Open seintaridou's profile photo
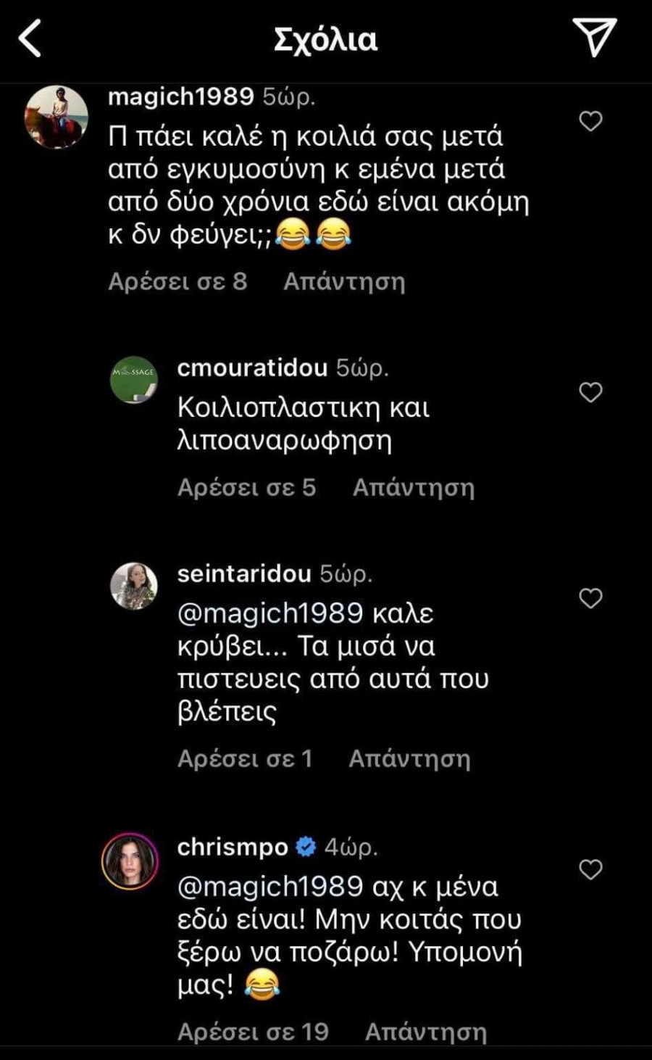This screenshot has width=652, height=1060. [x=133, y=586]
